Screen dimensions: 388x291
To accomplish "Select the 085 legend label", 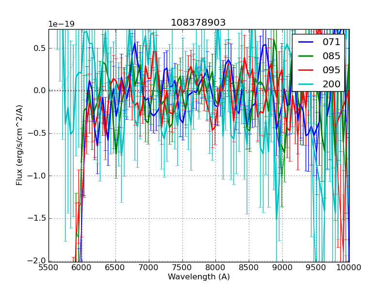I will (x=332, y=56).
